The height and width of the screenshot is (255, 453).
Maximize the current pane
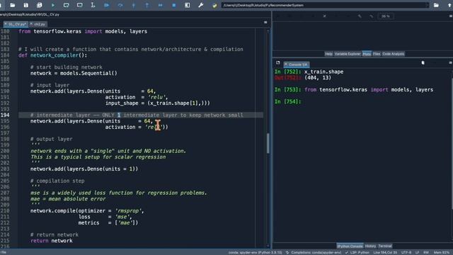[187, 5]
